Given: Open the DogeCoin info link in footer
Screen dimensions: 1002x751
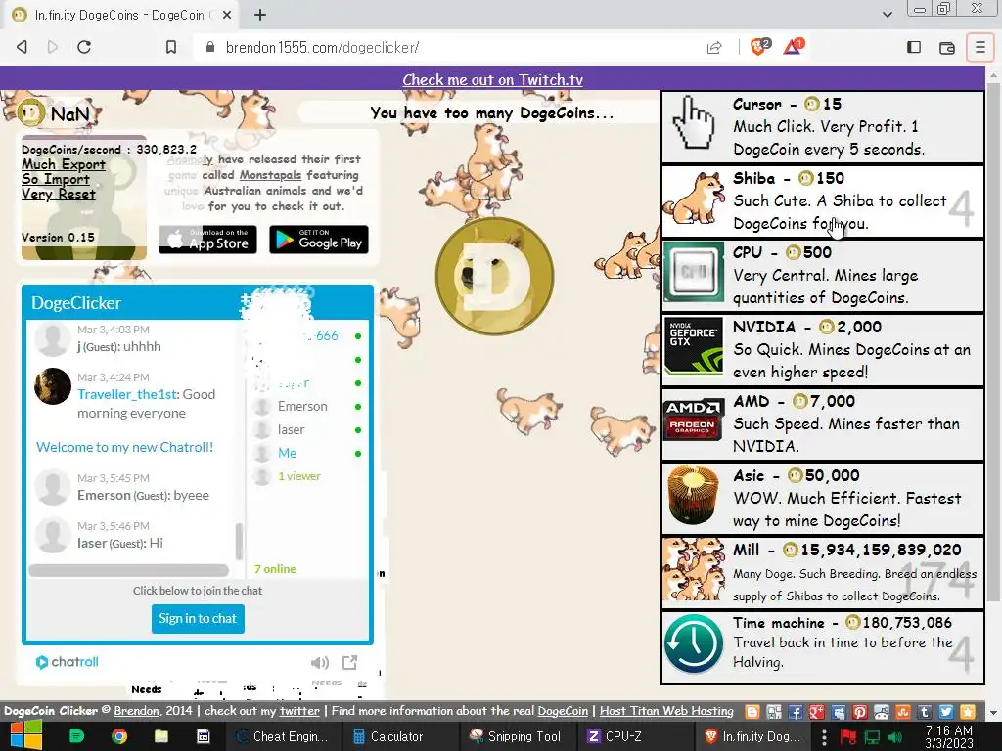Looking at the screenshot, I should click(563, 711).
